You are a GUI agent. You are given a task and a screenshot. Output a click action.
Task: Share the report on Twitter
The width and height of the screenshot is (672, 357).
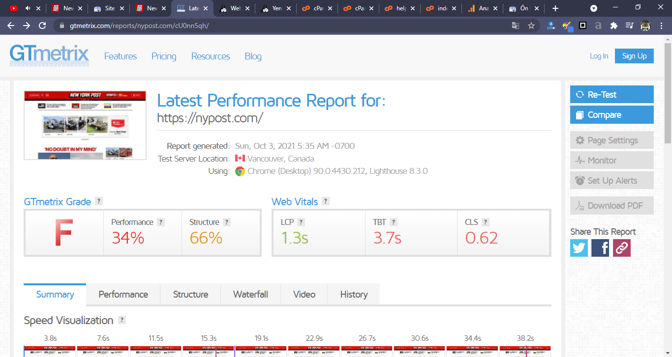click(579, 247)
